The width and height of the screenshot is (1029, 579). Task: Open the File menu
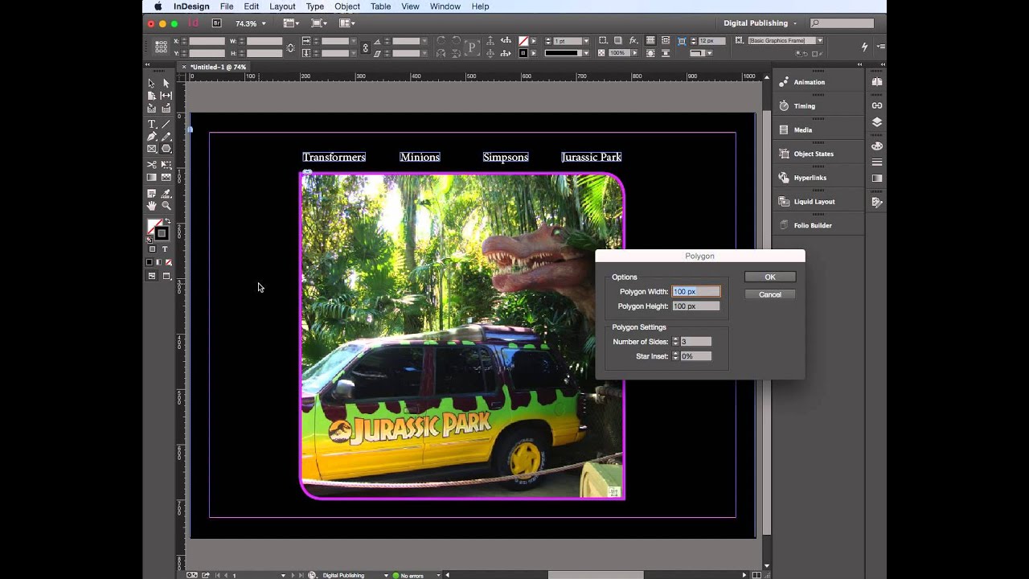click(x=227, y=6)
